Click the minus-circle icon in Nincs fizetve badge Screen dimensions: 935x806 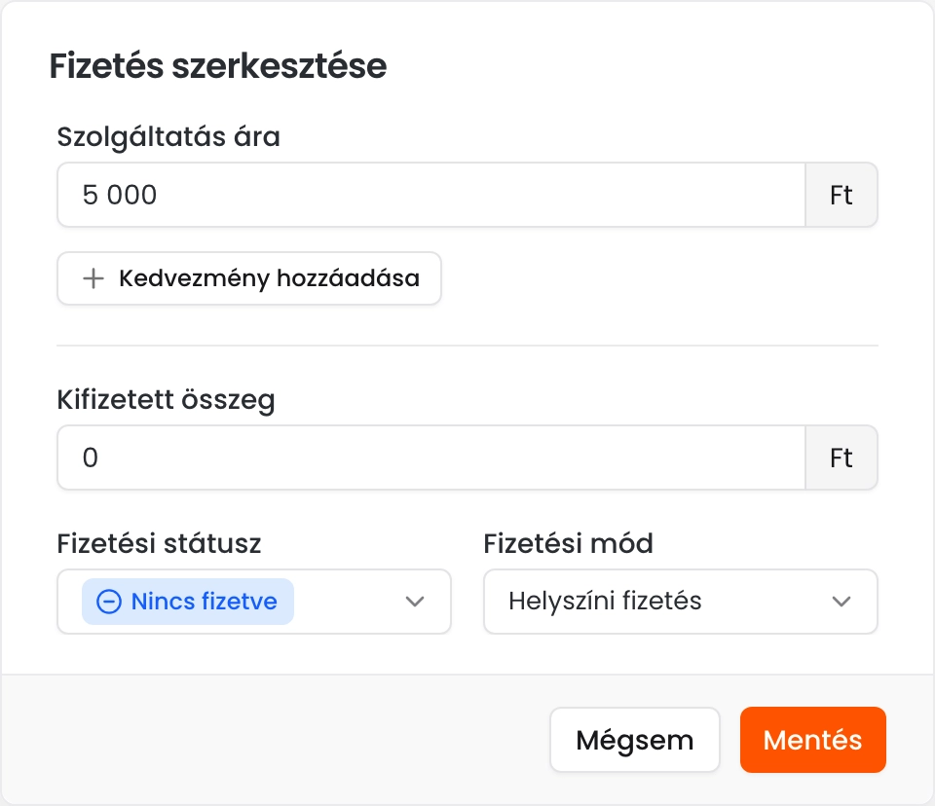[109, 602]
